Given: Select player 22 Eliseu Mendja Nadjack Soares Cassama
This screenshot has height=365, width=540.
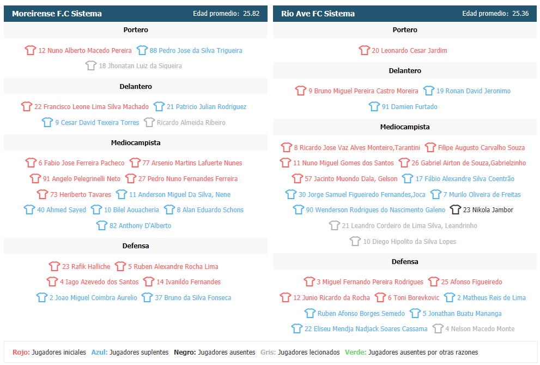Looking at the screenshot, I should (366, 328).
